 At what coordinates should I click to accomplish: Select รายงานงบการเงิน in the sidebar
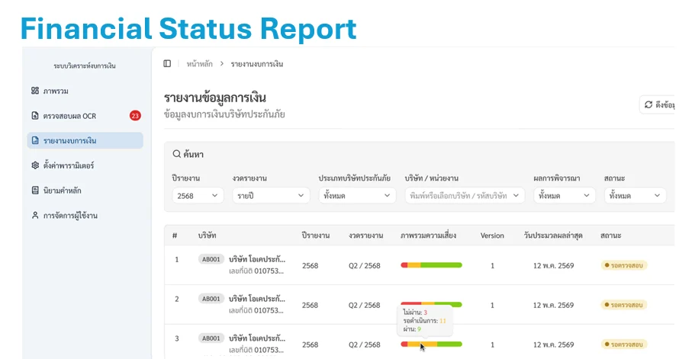(85, 140)
